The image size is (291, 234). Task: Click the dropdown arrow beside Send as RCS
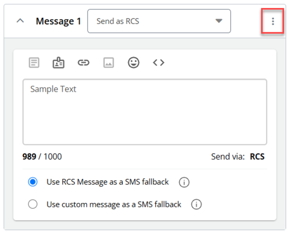(219, 21)
